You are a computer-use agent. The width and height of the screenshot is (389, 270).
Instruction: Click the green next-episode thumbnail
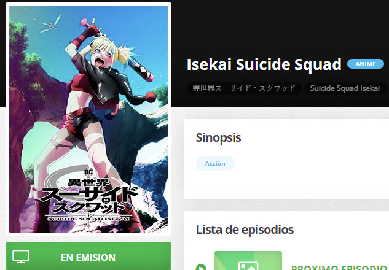[248, 261]
